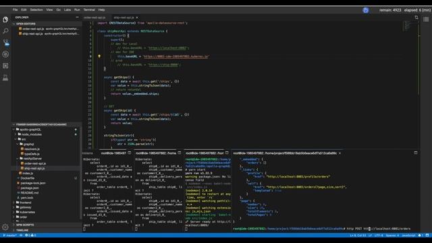This screenshot has height=243, width=432.
Task: Click the LF line ending in status bar
Action: tap(370, 236)
